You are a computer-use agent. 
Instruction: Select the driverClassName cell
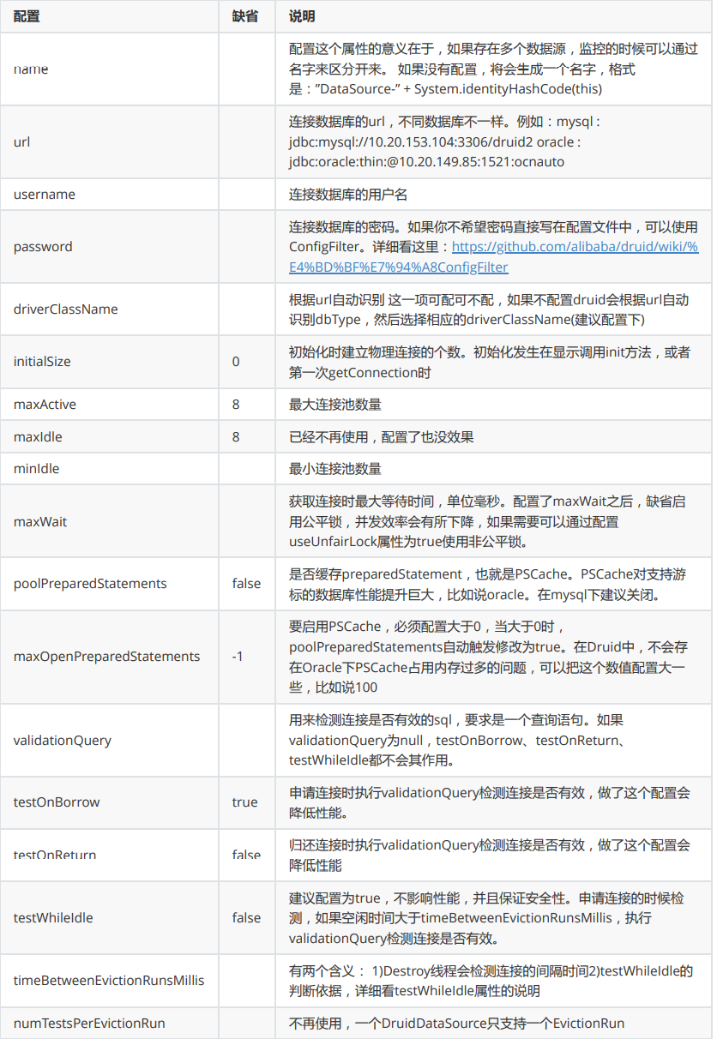pyautogui.click(x=110, y=309)
